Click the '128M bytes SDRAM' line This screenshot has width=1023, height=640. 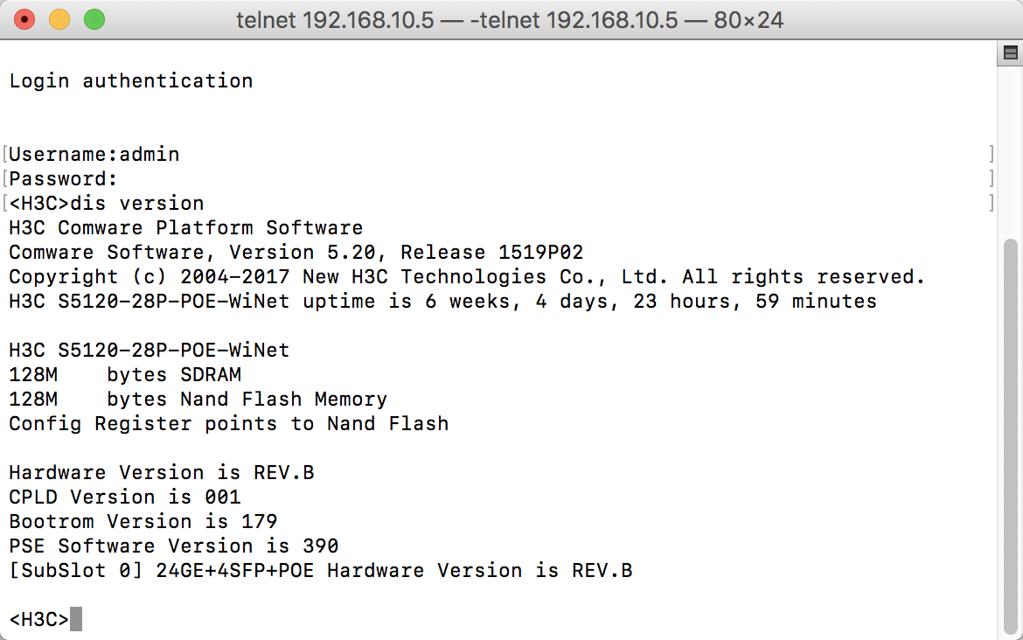[125, 375]
